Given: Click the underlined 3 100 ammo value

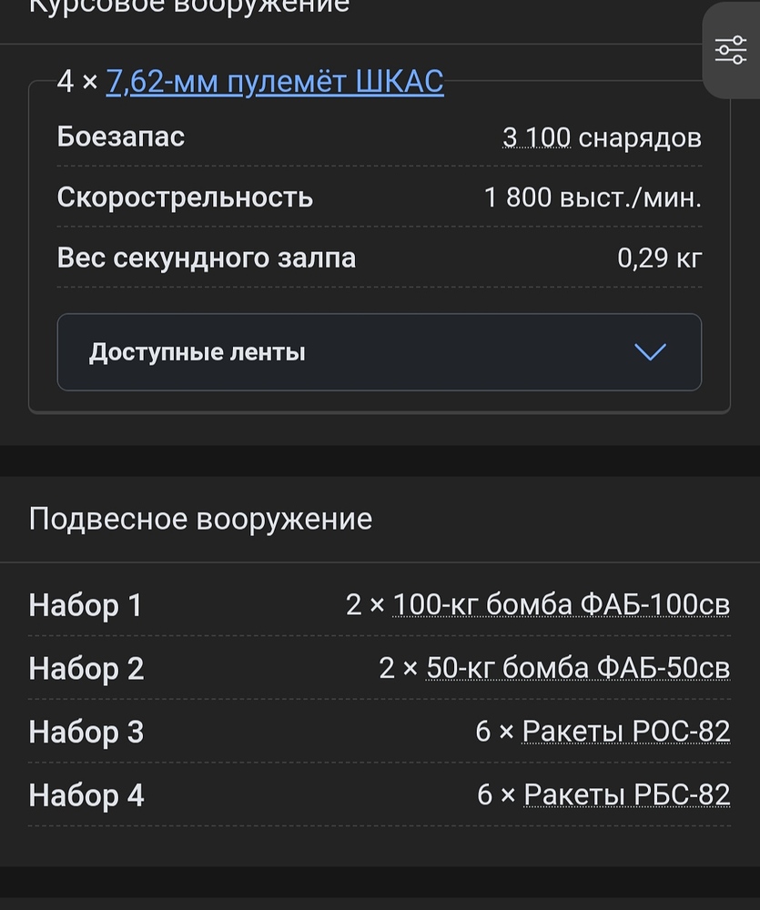Looking at the screenshot, I should (x=537, y=137).
